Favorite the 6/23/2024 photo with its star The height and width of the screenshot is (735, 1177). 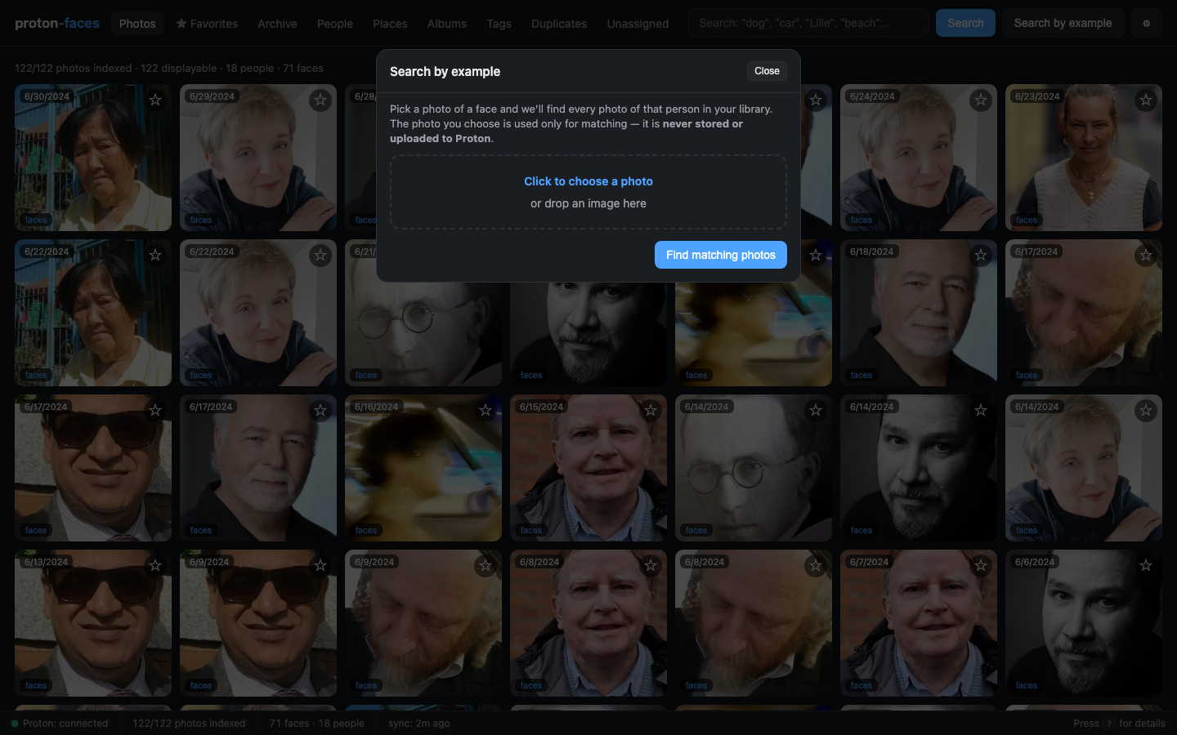coord(1146,100)
